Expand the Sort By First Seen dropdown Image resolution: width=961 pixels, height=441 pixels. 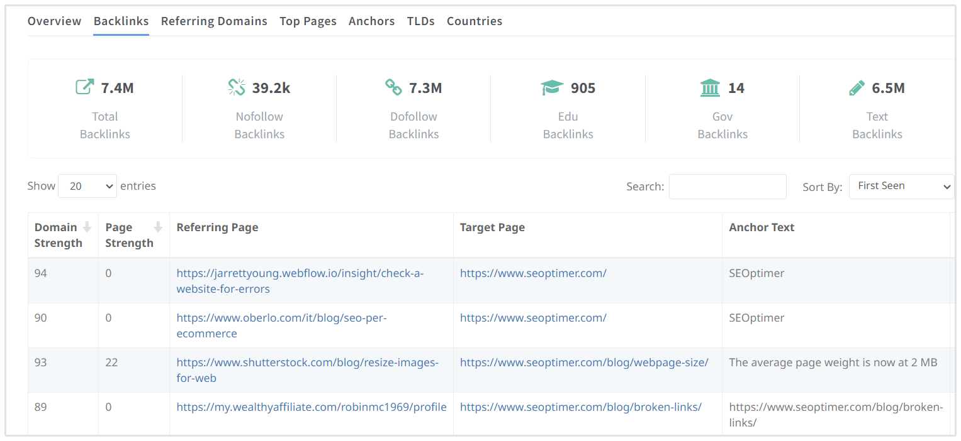coord(901,186)
